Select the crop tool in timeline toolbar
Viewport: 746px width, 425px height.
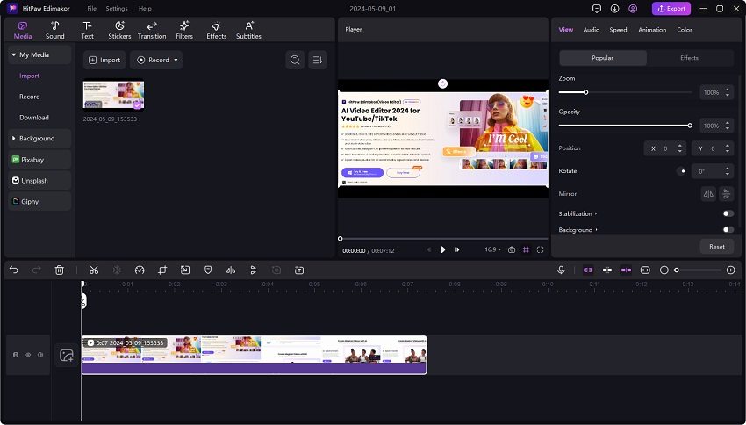(162, 270)
